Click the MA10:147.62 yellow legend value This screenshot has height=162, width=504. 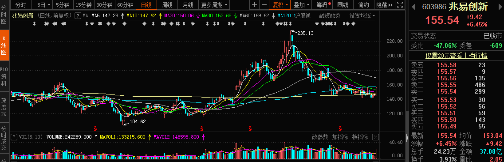click(x=141, y=15)
